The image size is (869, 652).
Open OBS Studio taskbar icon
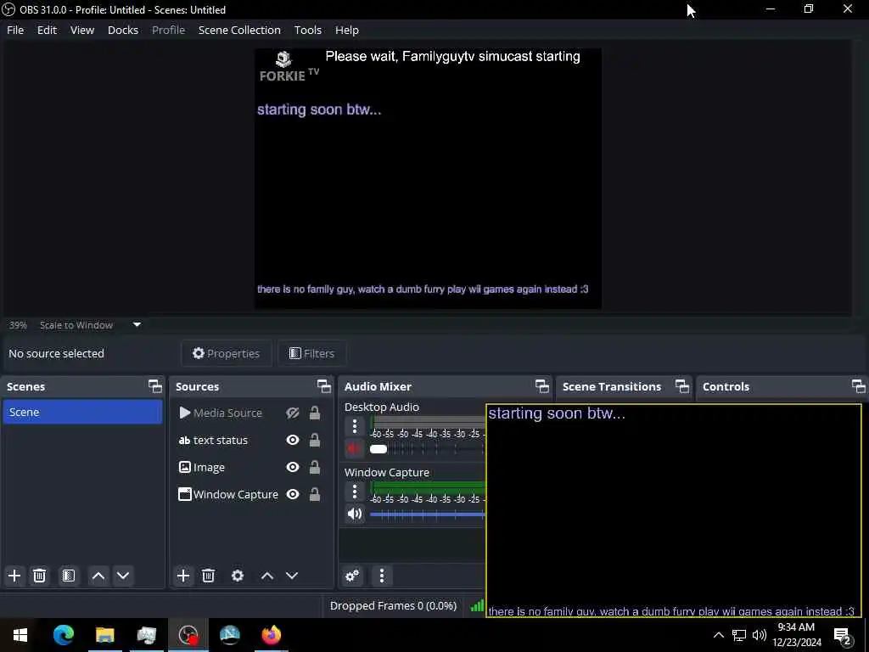(x=188, y=635)
